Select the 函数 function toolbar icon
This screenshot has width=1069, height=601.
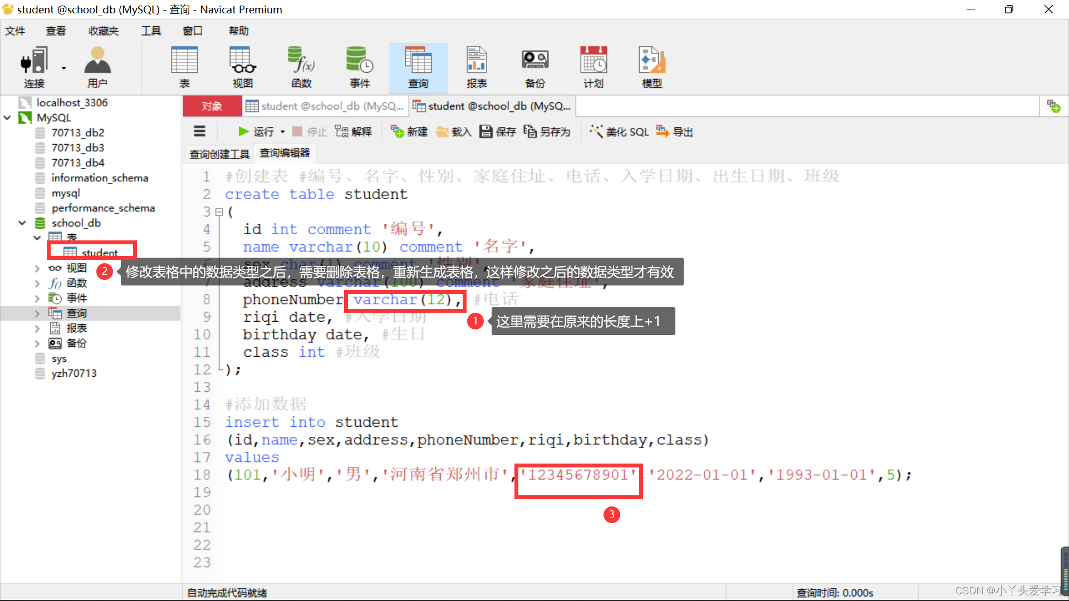[301, 67]
